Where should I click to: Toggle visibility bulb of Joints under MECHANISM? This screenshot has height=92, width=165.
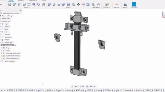2,51
